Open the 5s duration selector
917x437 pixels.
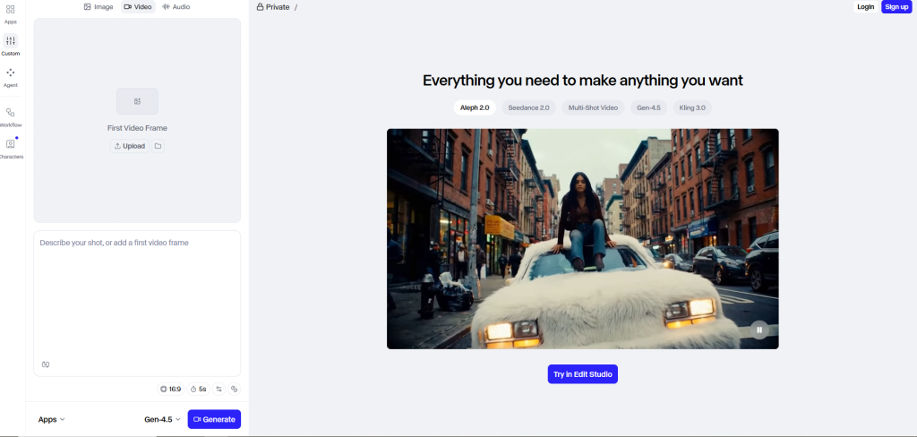click(x=198, y=389)
